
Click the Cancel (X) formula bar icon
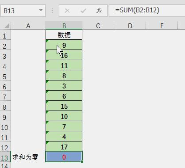67,11
